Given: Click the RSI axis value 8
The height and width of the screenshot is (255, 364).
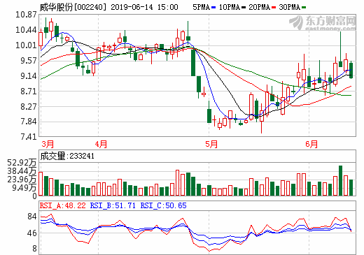Looking at the screenshot, I should (34, 249).
